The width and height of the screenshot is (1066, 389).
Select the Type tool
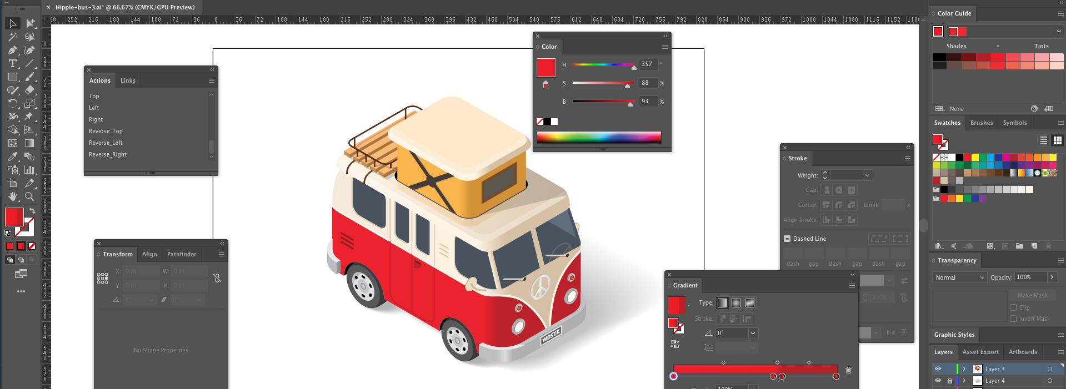[x=12, y=64]
